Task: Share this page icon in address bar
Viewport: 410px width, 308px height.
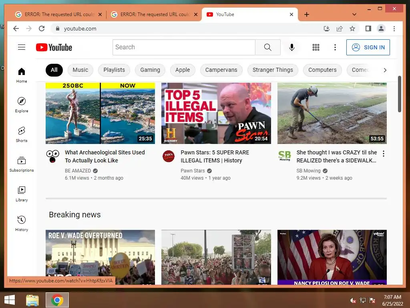Action: pyautogui.click(x=340, y=28)
